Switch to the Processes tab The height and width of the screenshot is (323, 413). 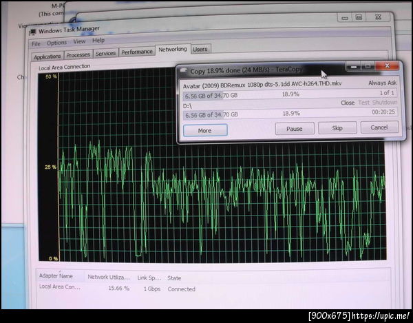click(78, 55)
